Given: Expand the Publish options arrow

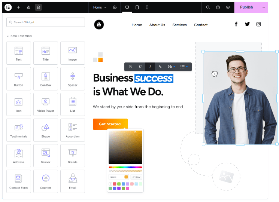Looking at the screenshot, I should coord(264,7).
